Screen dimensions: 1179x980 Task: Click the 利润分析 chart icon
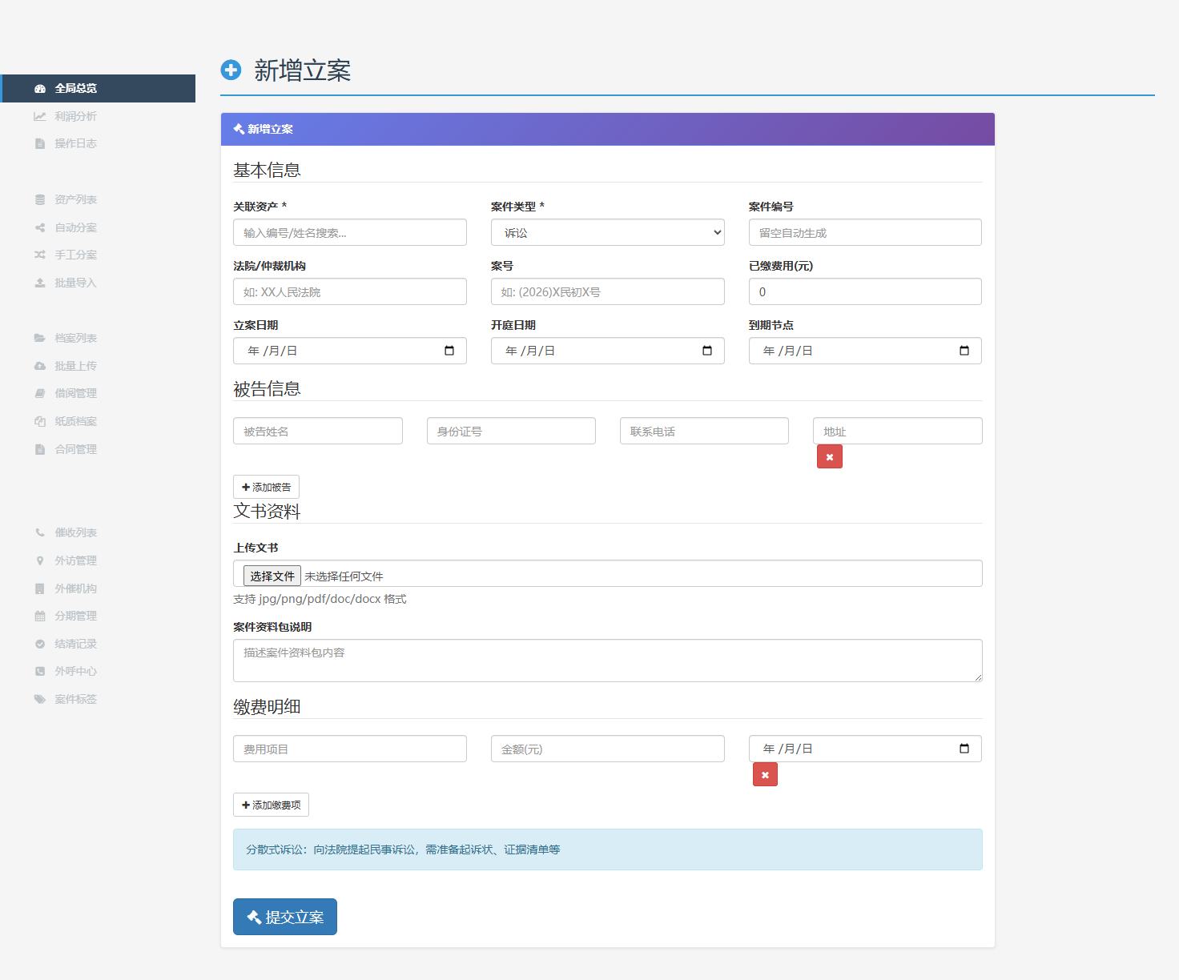40,116
